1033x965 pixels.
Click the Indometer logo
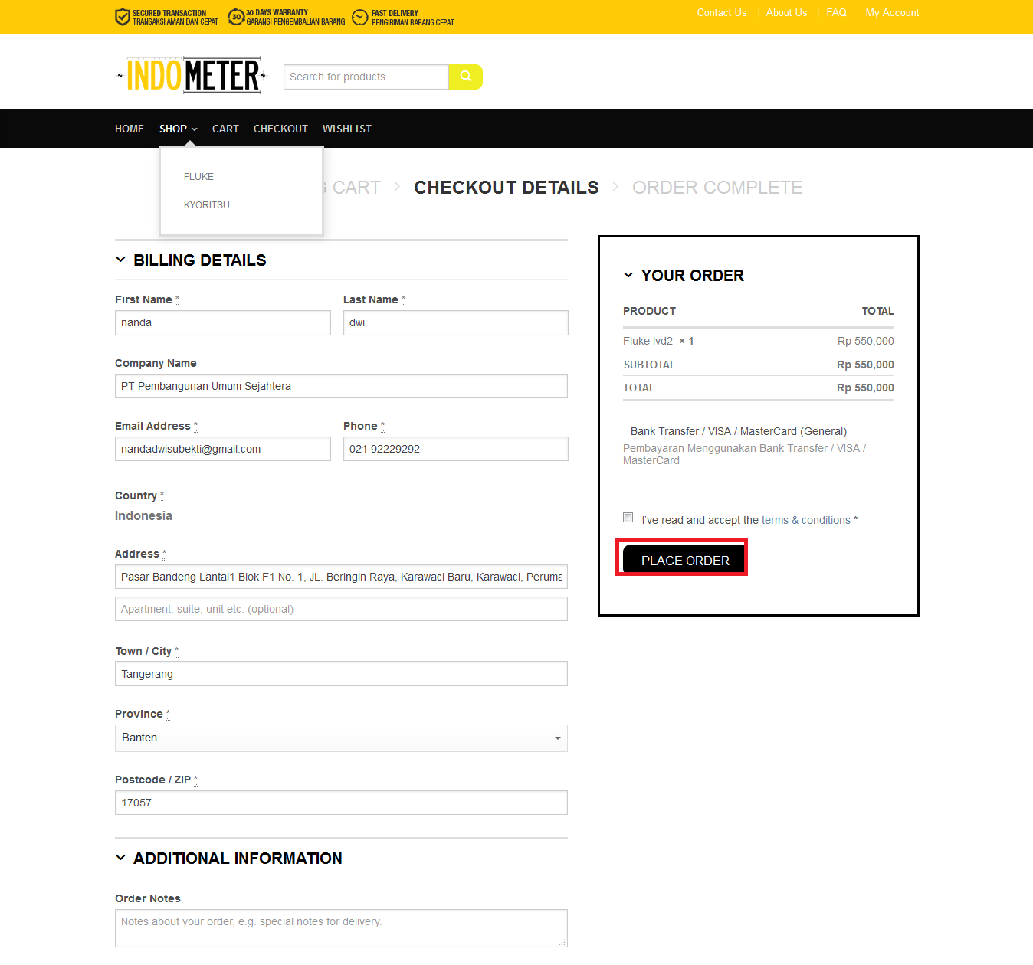pyautogui.click(x=192, y=75)
